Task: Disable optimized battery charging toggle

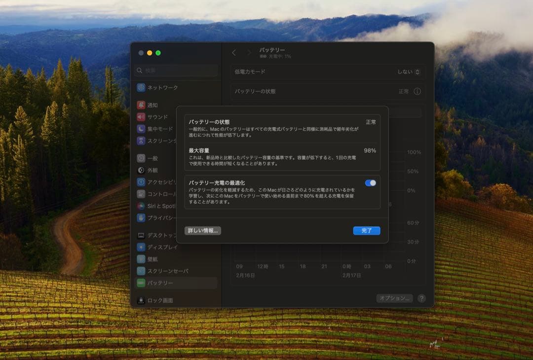Action: pos(370,183)
